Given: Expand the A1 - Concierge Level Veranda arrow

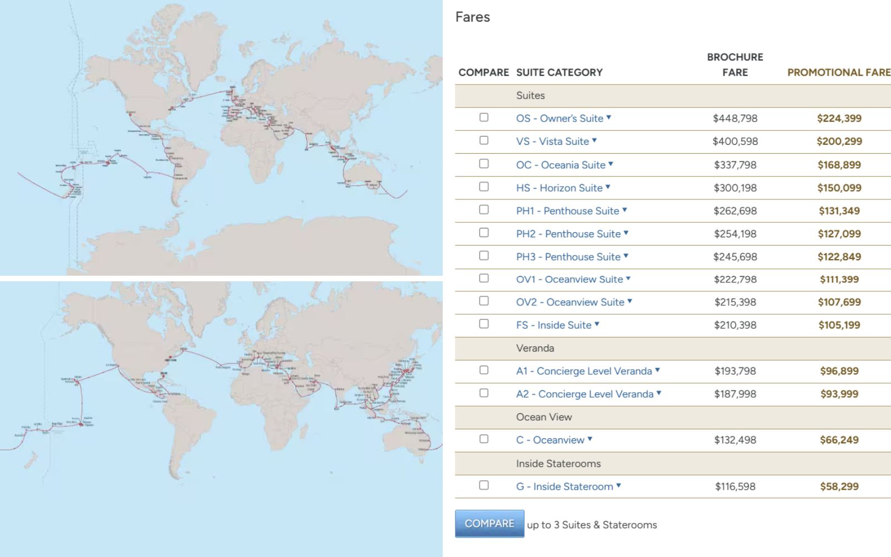Looking at the screenshot, I should 657,370.
